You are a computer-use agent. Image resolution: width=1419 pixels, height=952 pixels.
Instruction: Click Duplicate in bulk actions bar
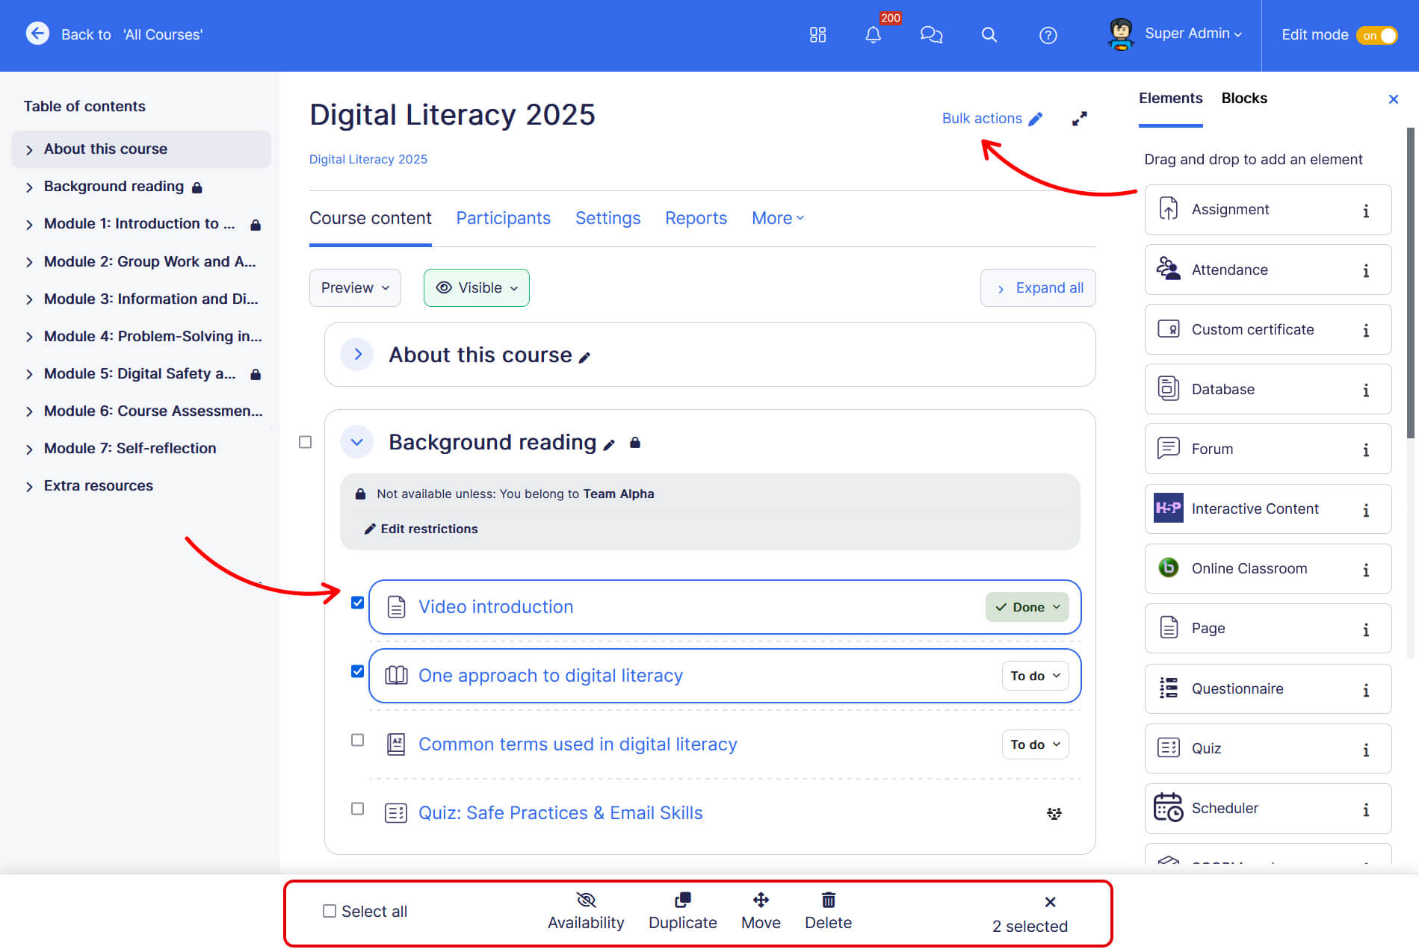point(682,911)
